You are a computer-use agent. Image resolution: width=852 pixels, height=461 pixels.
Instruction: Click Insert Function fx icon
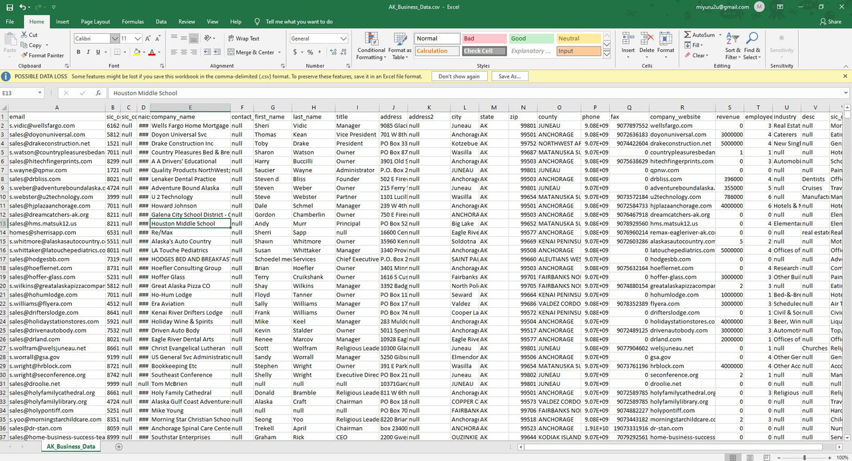(98, 93)
